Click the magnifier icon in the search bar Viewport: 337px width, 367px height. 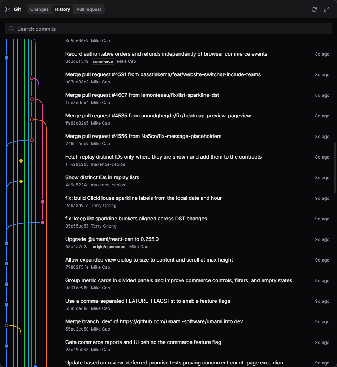tap(11, 29)
